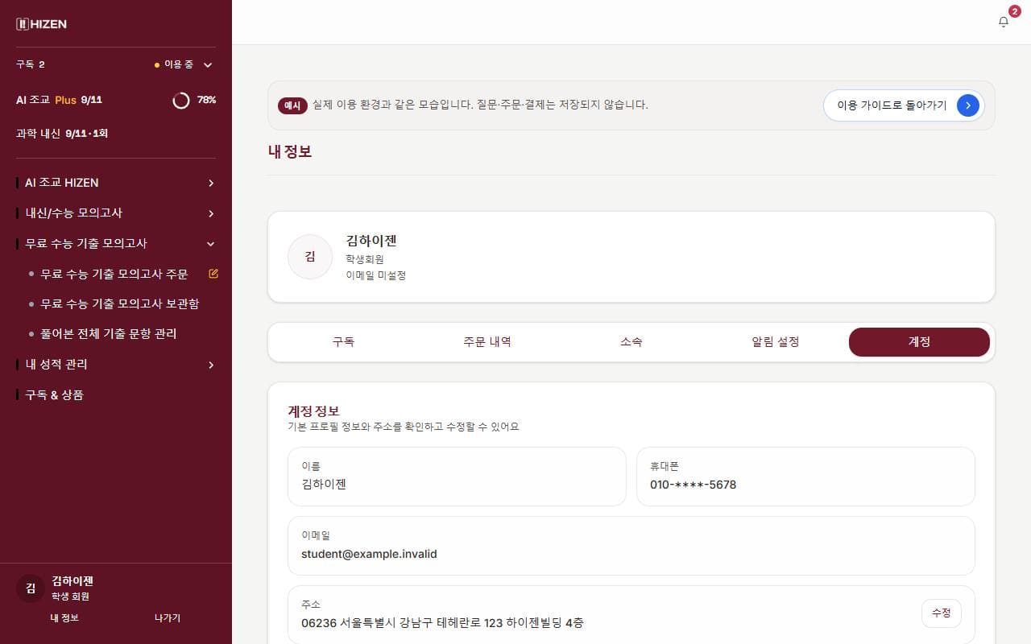The width and height of the screenshot is (1031, 644).
Task: Expand the 내신/수능 모의고사 menu
Action: coord(116,213)
